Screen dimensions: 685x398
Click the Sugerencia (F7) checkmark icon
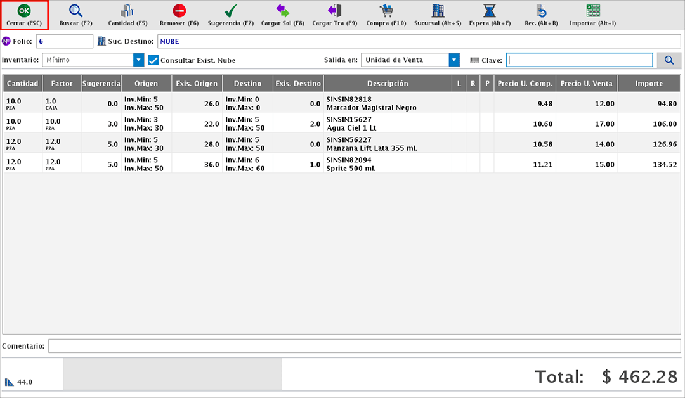(x=231, y=11)
